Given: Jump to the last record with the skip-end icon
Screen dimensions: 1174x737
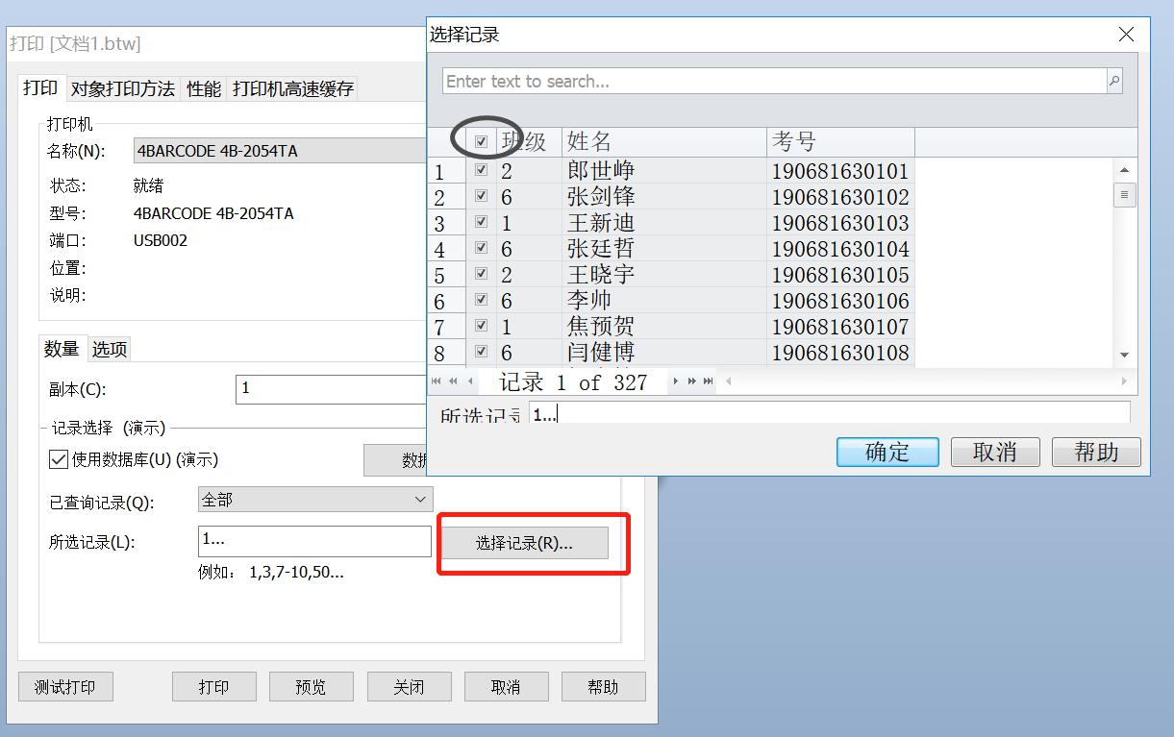Looking at the screenshot, I should pos(709,381).
